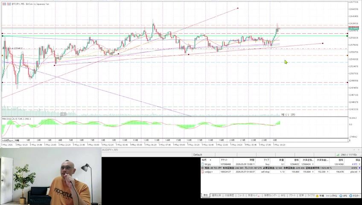Click the green horizontal line's right handle
The width and height of the screenshot is (362, 205).
click(x=347, y=36)
